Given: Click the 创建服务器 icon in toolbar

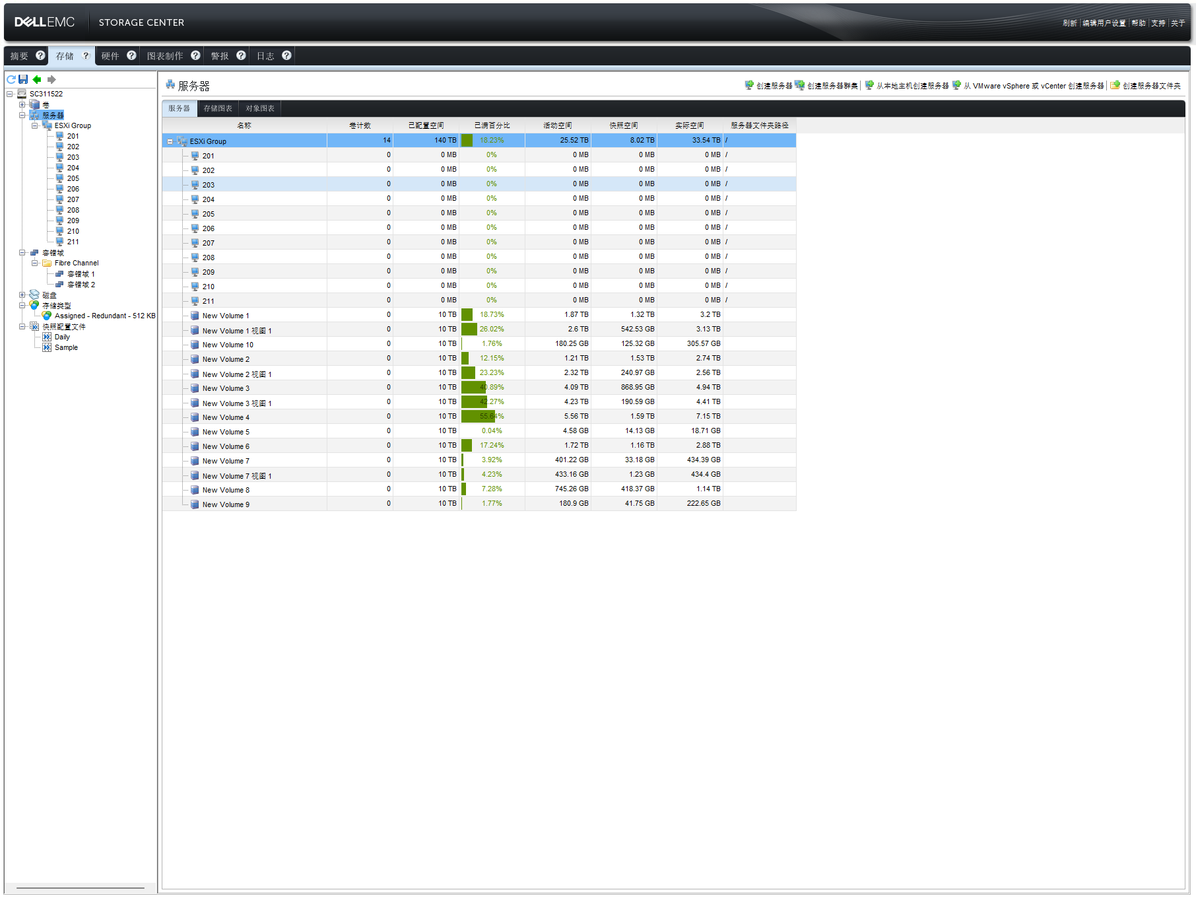Looking at the screenshot, I should point(749,85).
